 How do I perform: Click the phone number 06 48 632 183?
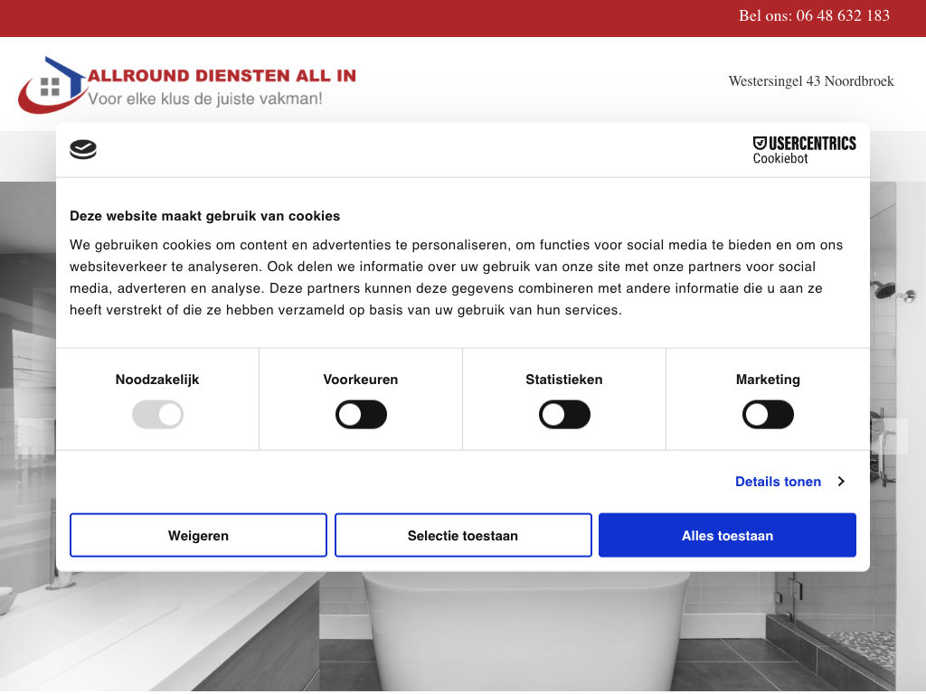point(842,16)
